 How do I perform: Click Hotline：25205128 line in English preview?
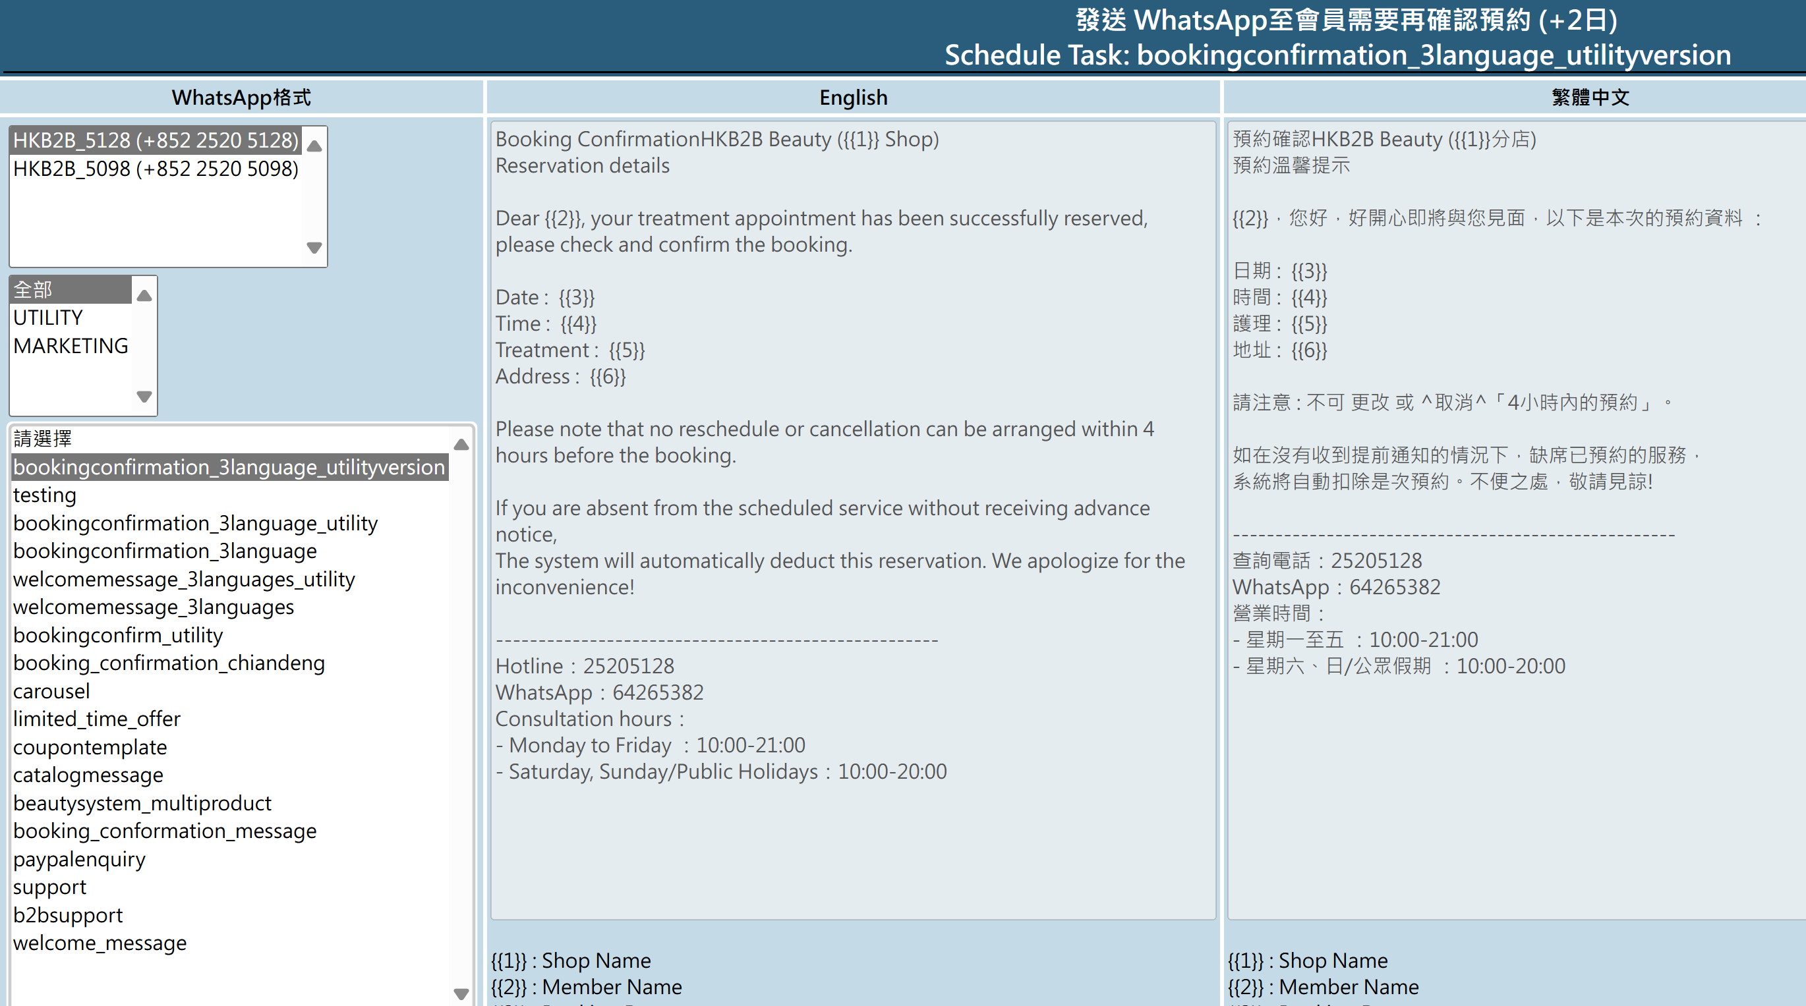585,666
